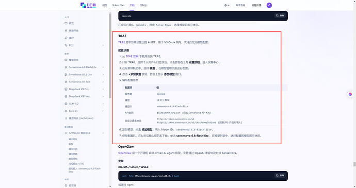The height and width of the screenshot is (188, 356).
Task: Click the key icon in the sidebar
Action: pos(66,38)
